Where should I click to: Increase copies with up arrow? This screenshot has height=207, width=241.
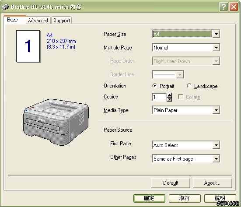click(x=169, y=95)
